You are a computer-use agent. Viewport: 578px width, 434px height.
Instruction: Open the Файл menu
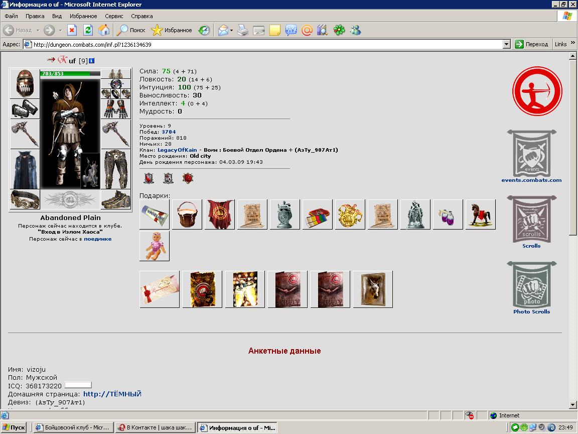(x=12, y=16)
